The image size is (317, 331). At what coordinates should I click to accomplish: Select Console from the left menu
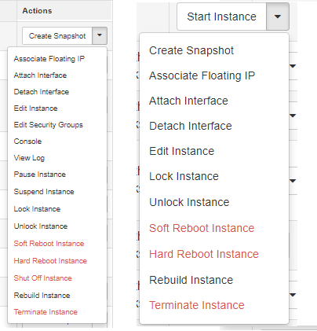pos(27,142)
